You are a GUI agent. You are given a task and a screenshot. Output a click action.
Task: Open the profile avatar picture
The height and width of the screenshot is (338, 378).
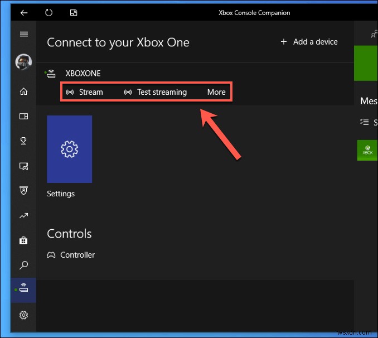pos(23,62)
